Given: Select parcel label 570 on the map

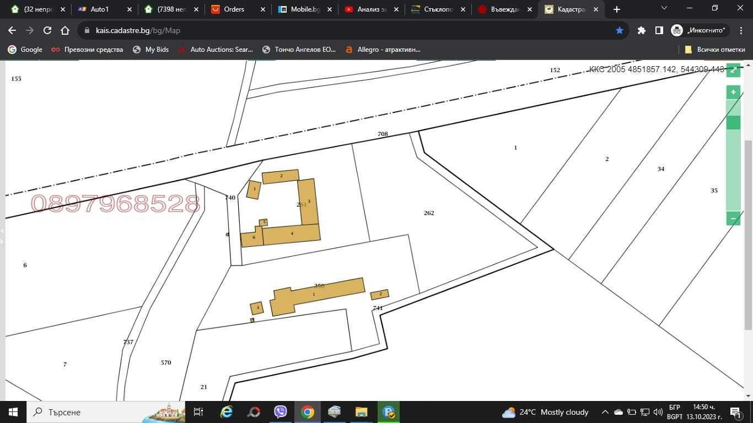Looking at the screenshot, I should coord(166,363).
